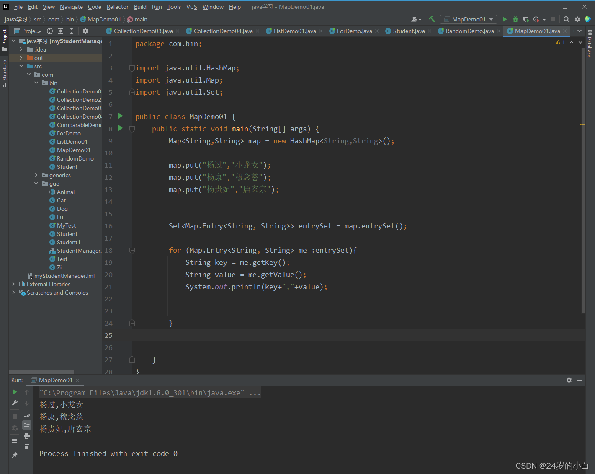Toggle Soft-Wrap in Run console
The image size is (595, 474).
[x=27, y=414]
